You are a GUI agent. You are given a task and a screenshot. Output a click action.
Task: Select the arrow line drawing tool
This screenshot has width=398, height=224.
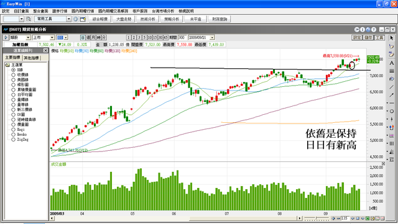[392, 95]
